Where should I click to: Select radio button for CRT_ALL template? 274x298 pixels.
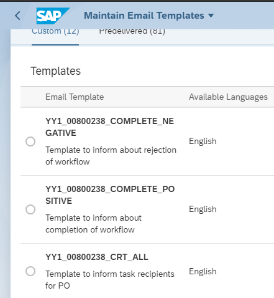[30, 271]
